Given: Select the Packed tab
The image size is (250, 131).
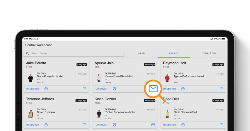Looking at the screenshot, I should [174, 53].
